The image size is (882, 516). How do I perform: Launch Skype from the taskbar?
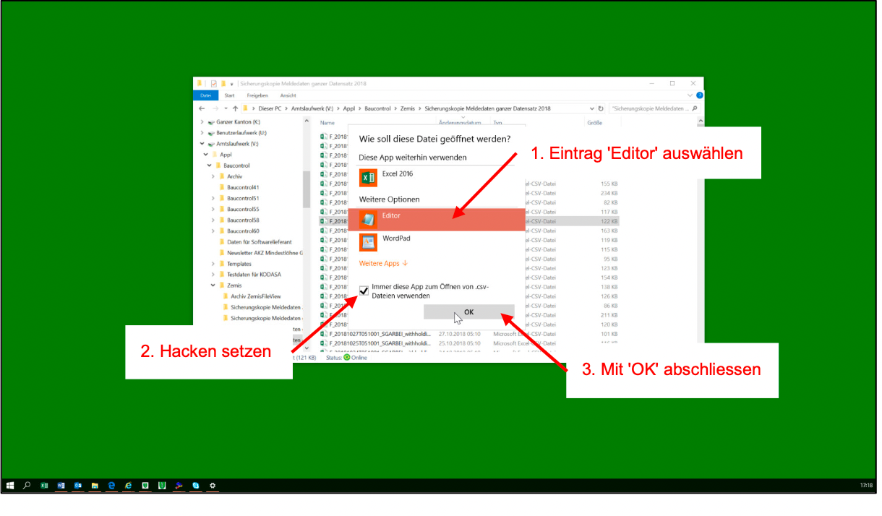(195, 486)
